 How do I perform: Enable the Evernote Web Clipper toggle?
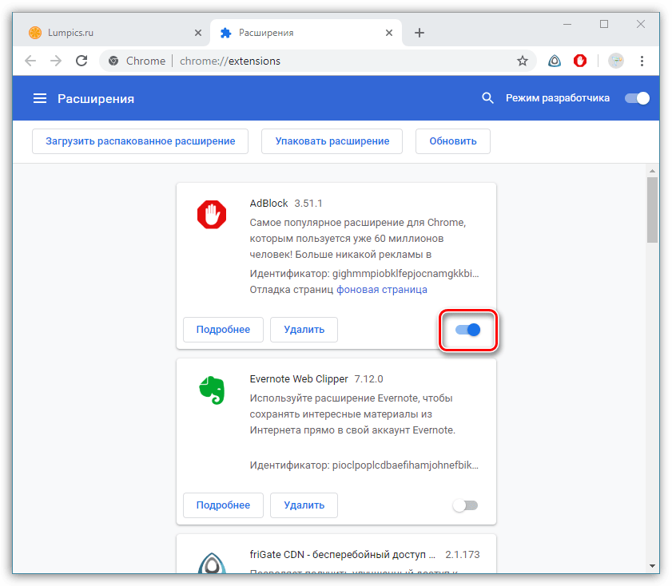[x=465, y=505]
